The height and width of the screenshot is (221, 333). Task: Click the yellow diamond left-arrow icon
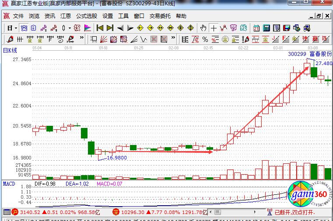coord(140,28)
